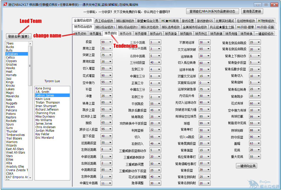Pick J.R. Smith from the roster
This screenshot has width=281, height=190.
pos(52,92)
